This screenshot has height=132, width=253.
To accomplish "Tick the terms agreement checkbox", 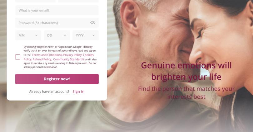I will point(18,57).
